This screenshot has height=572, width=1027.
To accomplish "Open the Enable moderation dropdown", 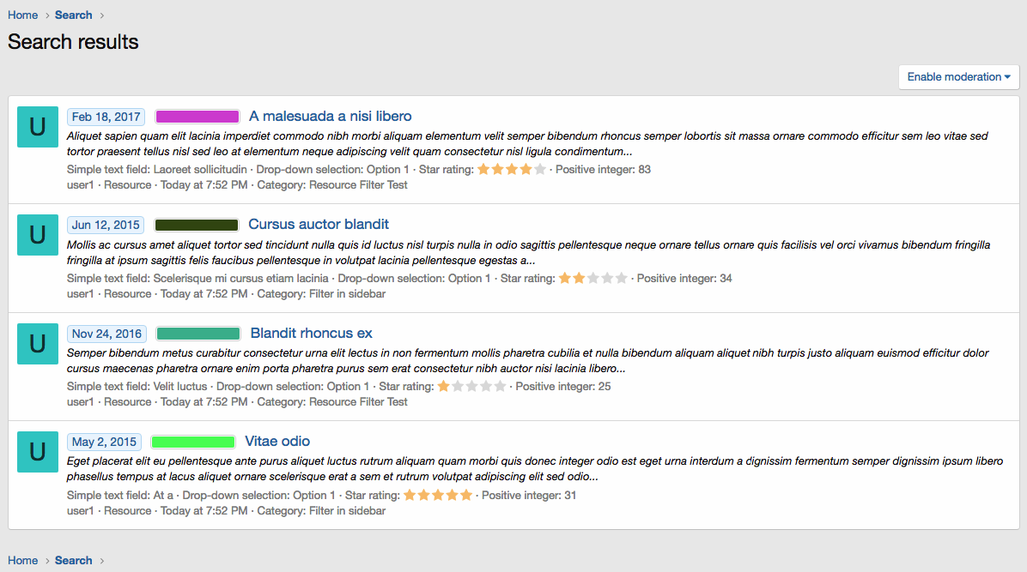I will coord(959,77).
